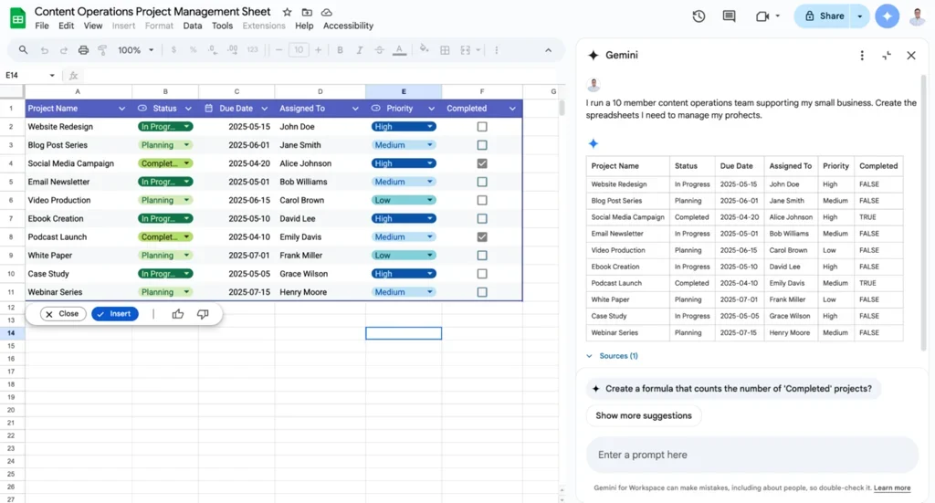This screenshot has height=503, width=935.
Task: Toggle Completed checkbox for Email Newsletter
Action: pos(482,182)
